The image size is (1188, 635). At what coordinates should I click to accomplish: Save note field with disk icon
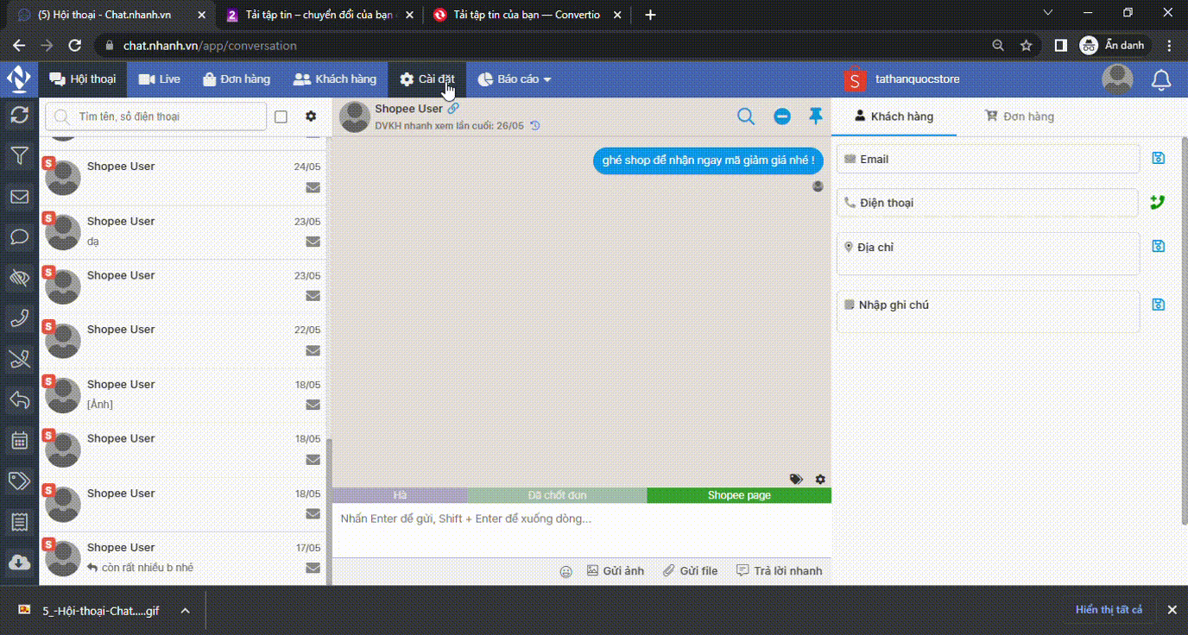click(1159, 304)
